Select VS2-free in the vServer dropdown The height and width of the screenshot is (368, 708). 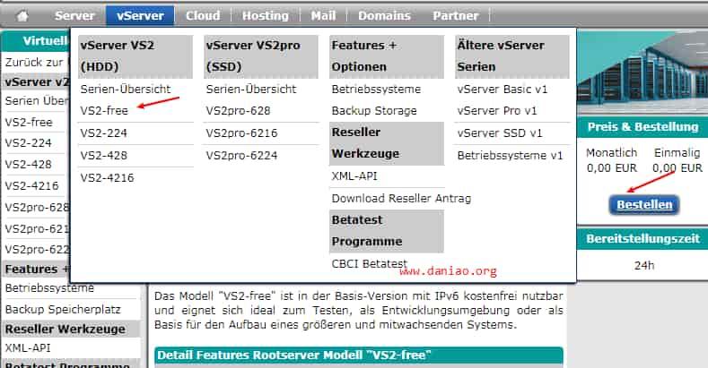coord(104,110)
